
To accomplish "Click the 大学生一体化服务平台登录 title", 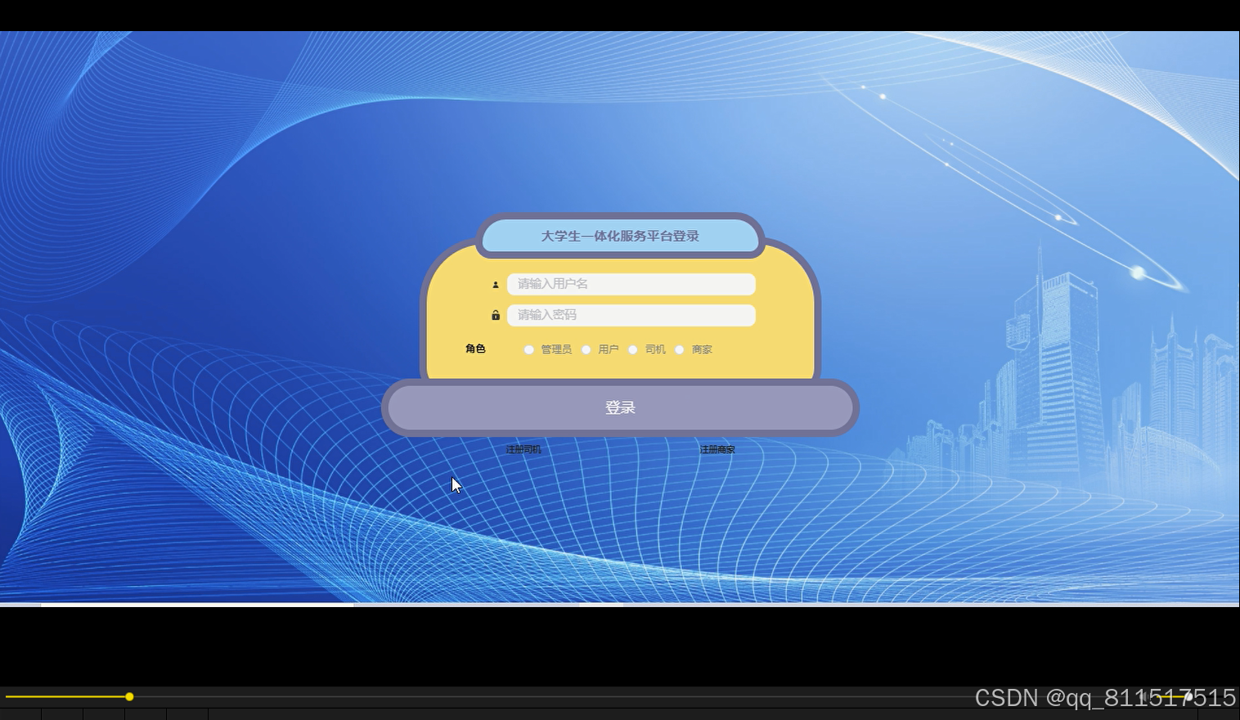I will (x=620, y=236).
